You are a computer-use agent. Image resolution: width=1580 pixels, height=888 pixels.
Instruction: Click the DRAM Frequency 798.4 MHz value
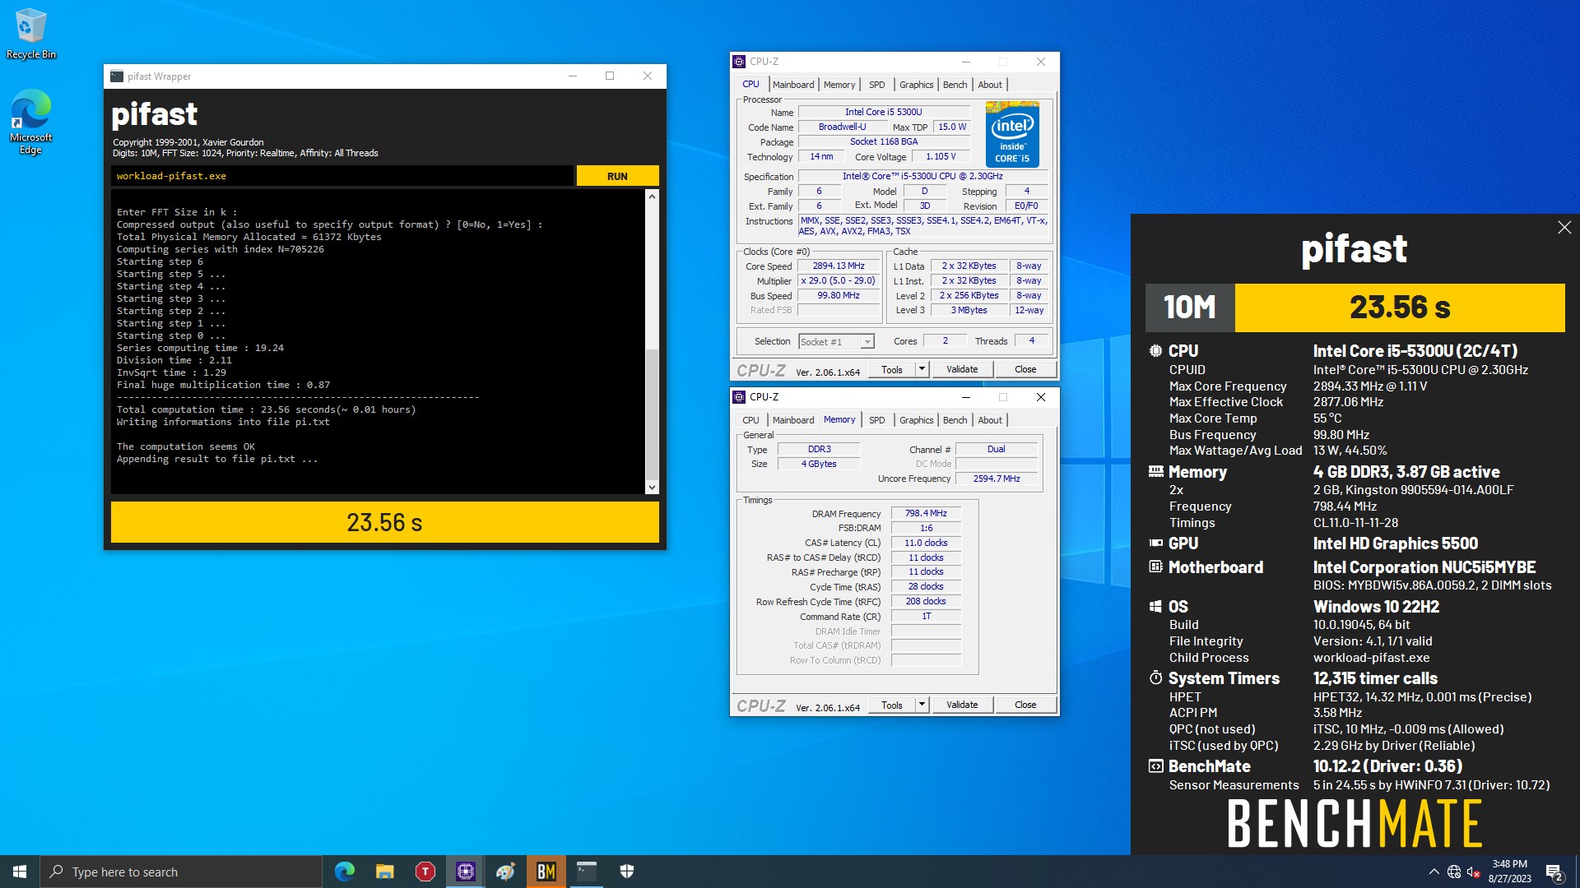[926, 513]
